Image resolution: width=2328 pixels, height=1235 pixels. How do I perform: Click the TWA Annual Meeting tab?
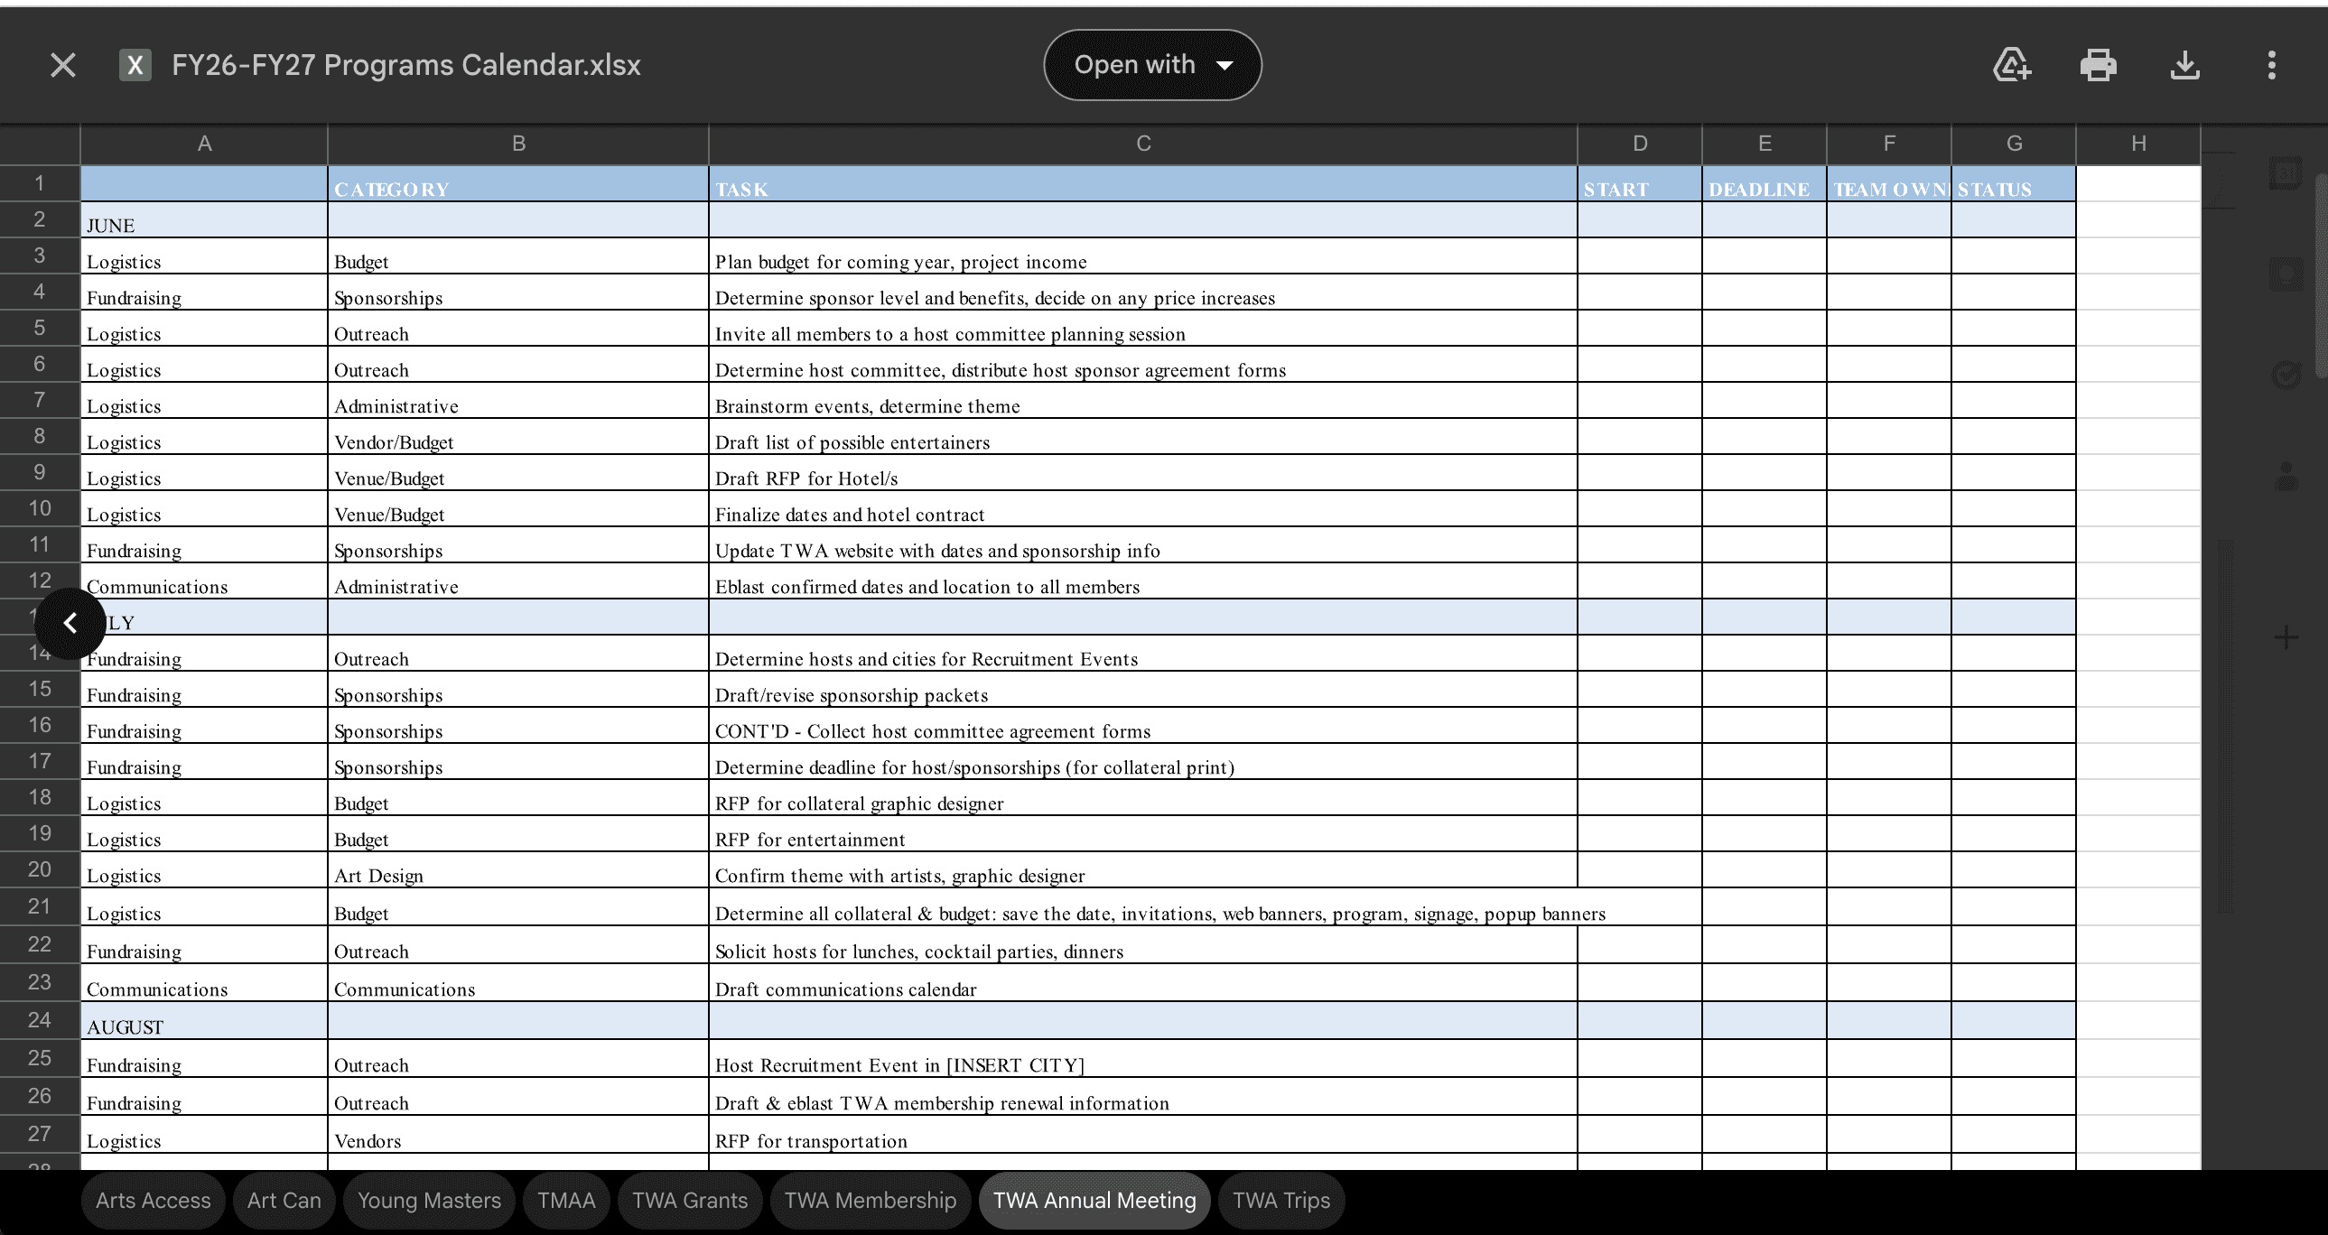[1094, 1201]
